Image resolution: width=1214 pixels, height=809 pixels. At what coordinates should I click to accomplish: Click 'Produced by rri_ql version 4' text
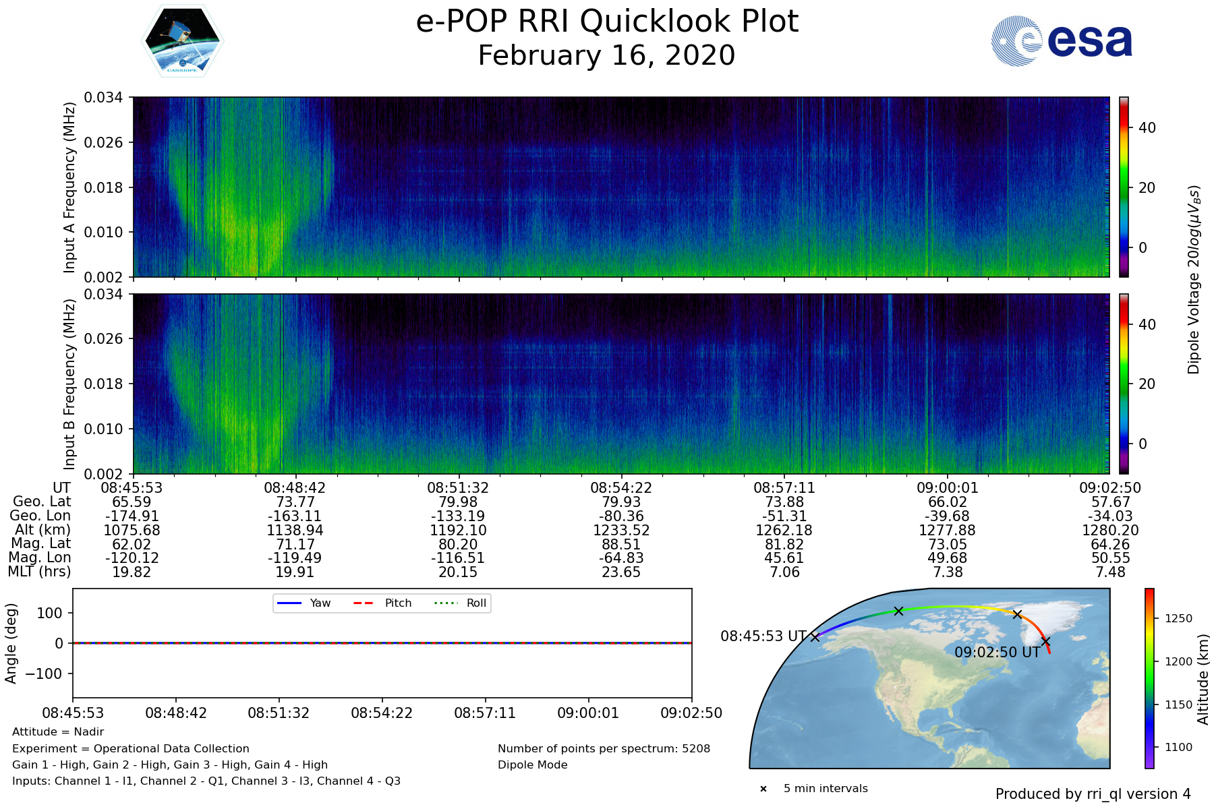(x=1093, y=794)
